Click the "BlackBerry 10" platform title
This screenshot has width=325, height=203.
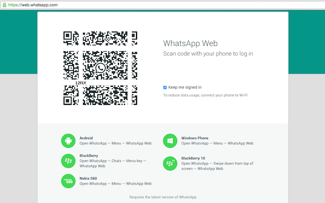click(x=193, y=158)
